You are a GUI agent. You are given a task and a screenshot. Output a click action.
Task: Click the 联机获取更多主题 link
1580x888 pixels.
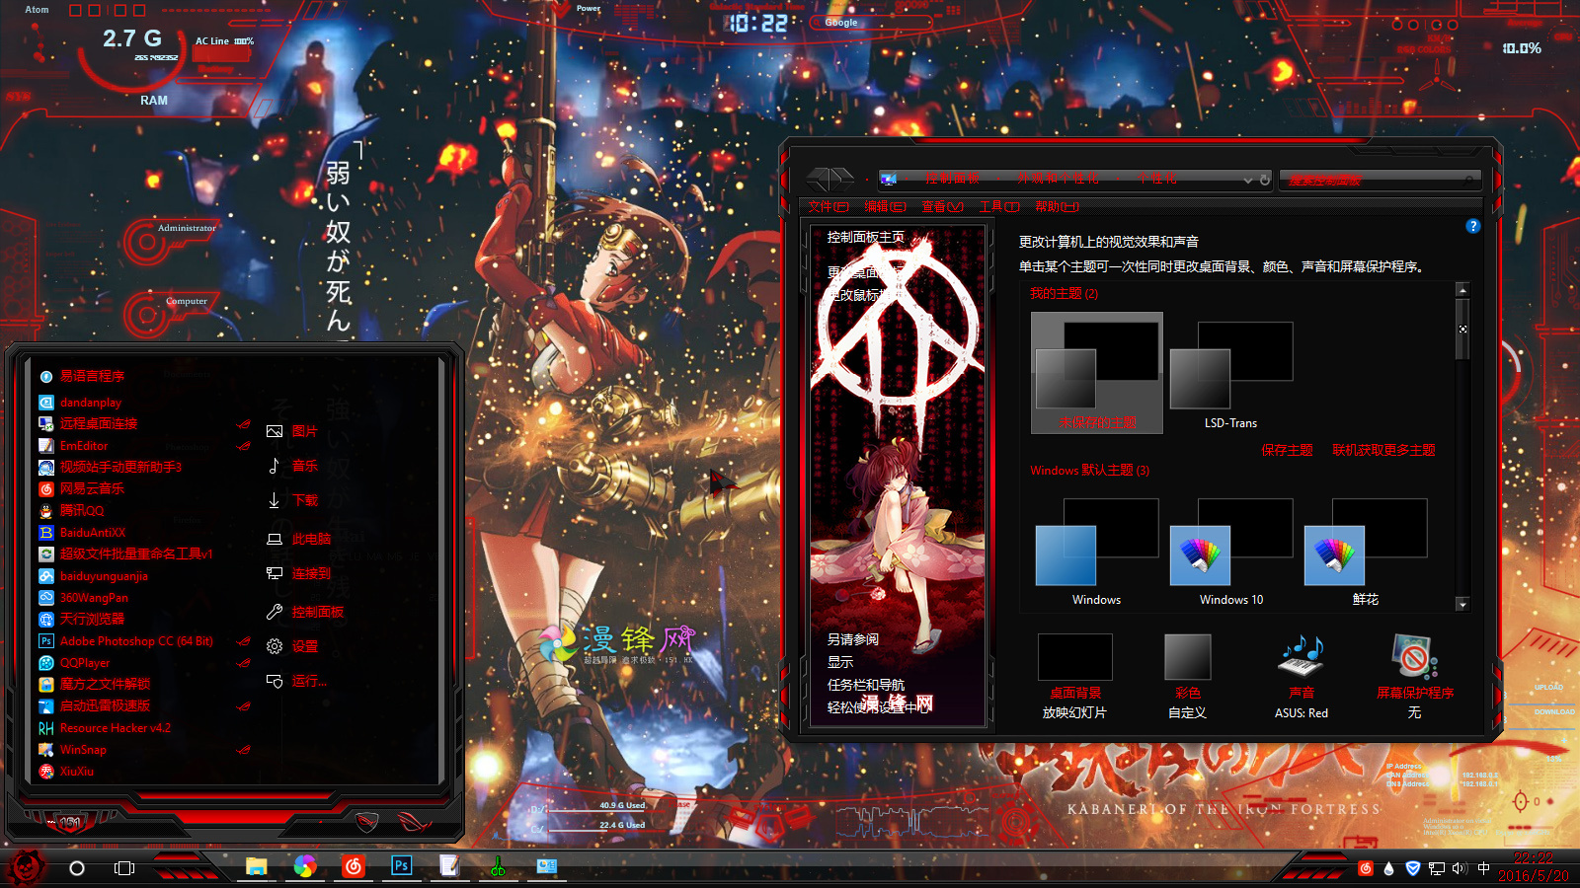click(1384, 450)
